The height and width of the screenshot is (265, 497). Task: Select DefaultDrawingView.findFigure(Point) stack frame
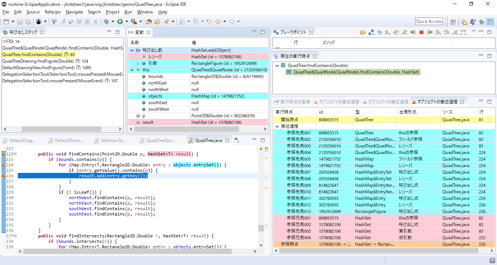tap(46, 68)
